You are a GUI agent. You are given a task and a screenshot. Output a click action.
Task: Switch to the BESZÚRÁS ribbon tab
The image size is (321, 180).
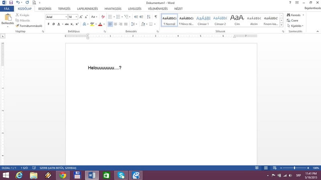pyautogui.click(x=45, y=8)
